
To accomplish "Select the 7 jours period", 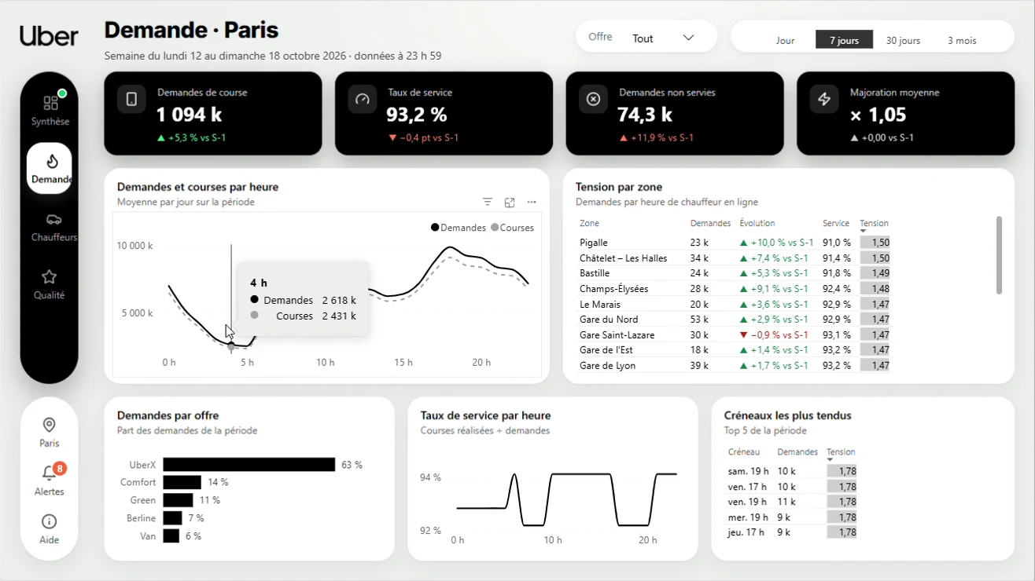I will click(844, 40).
